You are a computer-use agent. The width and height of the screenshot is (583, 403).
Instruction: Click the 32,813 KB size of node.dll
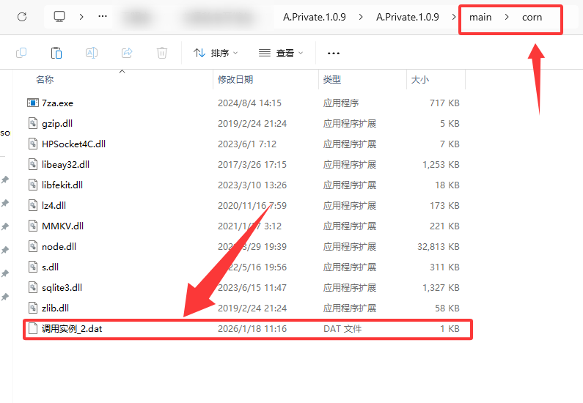(439, 247)
